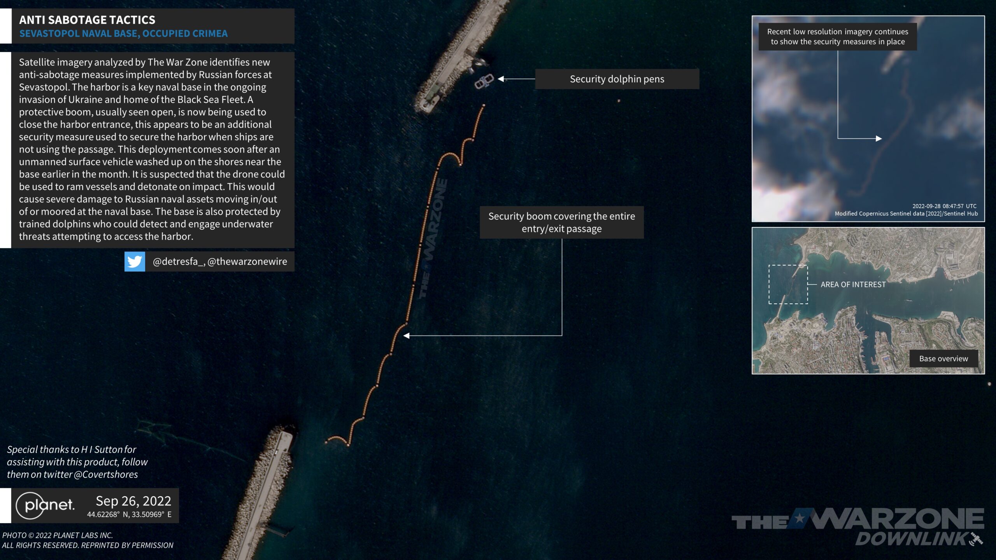996x560 pixels.
Task: Click the Anti Sabotage Tactics title
Action: [87, 19]
